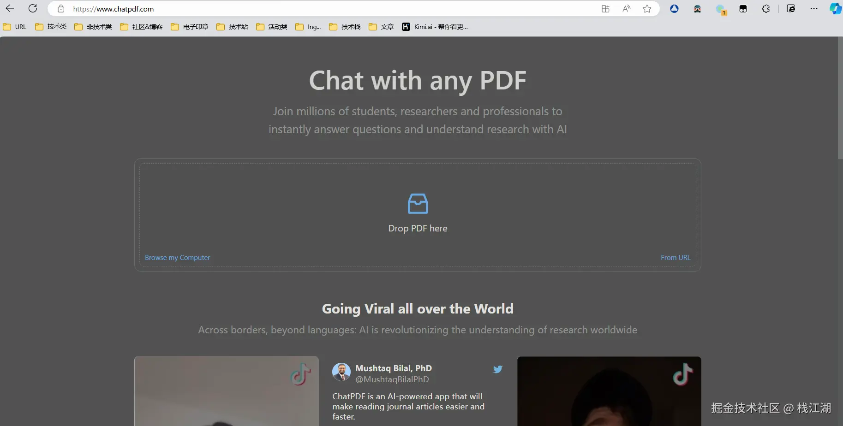843x426 pixels.
Task: Open the 电子印章 bookmarks folder
Action: click(x=190, y=27)
